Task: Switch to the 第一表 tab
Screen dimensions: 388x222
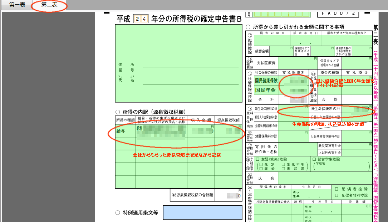Action: (17, 5)
